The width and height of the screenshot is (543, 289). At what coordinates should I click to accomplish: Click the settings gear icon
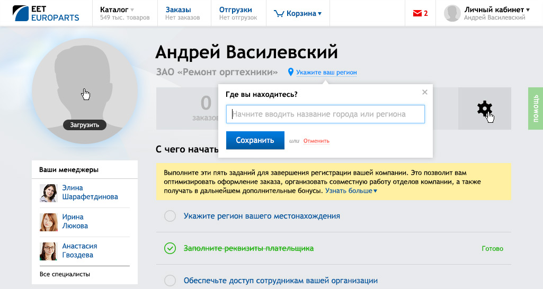point(484,109)
